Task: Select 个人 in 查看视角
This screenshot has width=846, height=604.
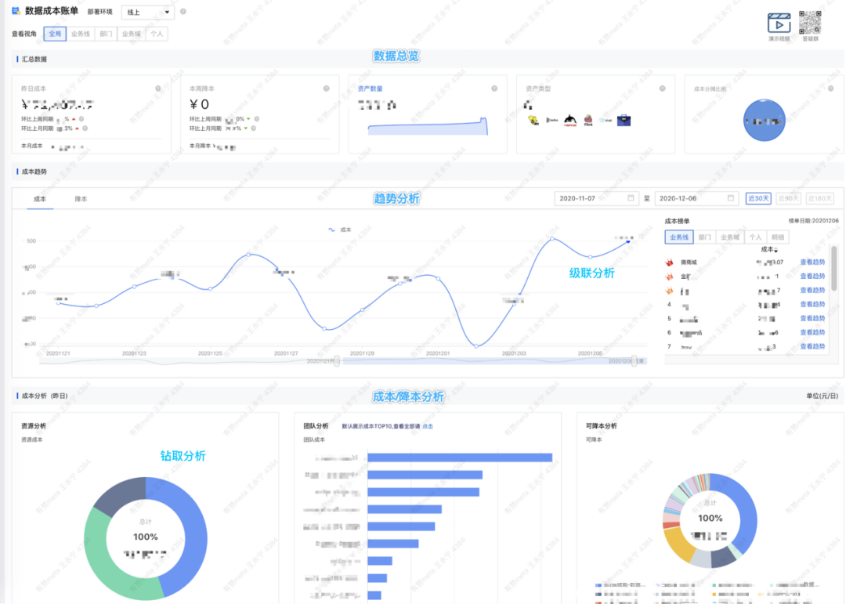Action: pos(157,34)
